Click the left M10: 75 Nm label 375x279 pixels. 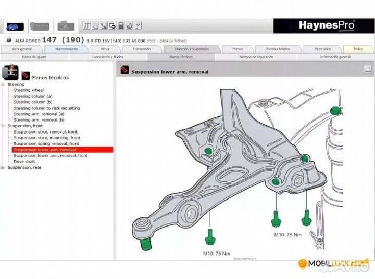click(x=217, y=254)
